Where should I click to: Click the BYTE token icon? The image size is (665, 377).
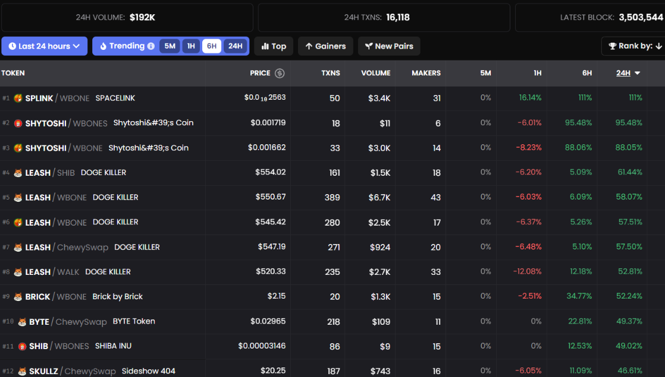(x=22, y=322)
